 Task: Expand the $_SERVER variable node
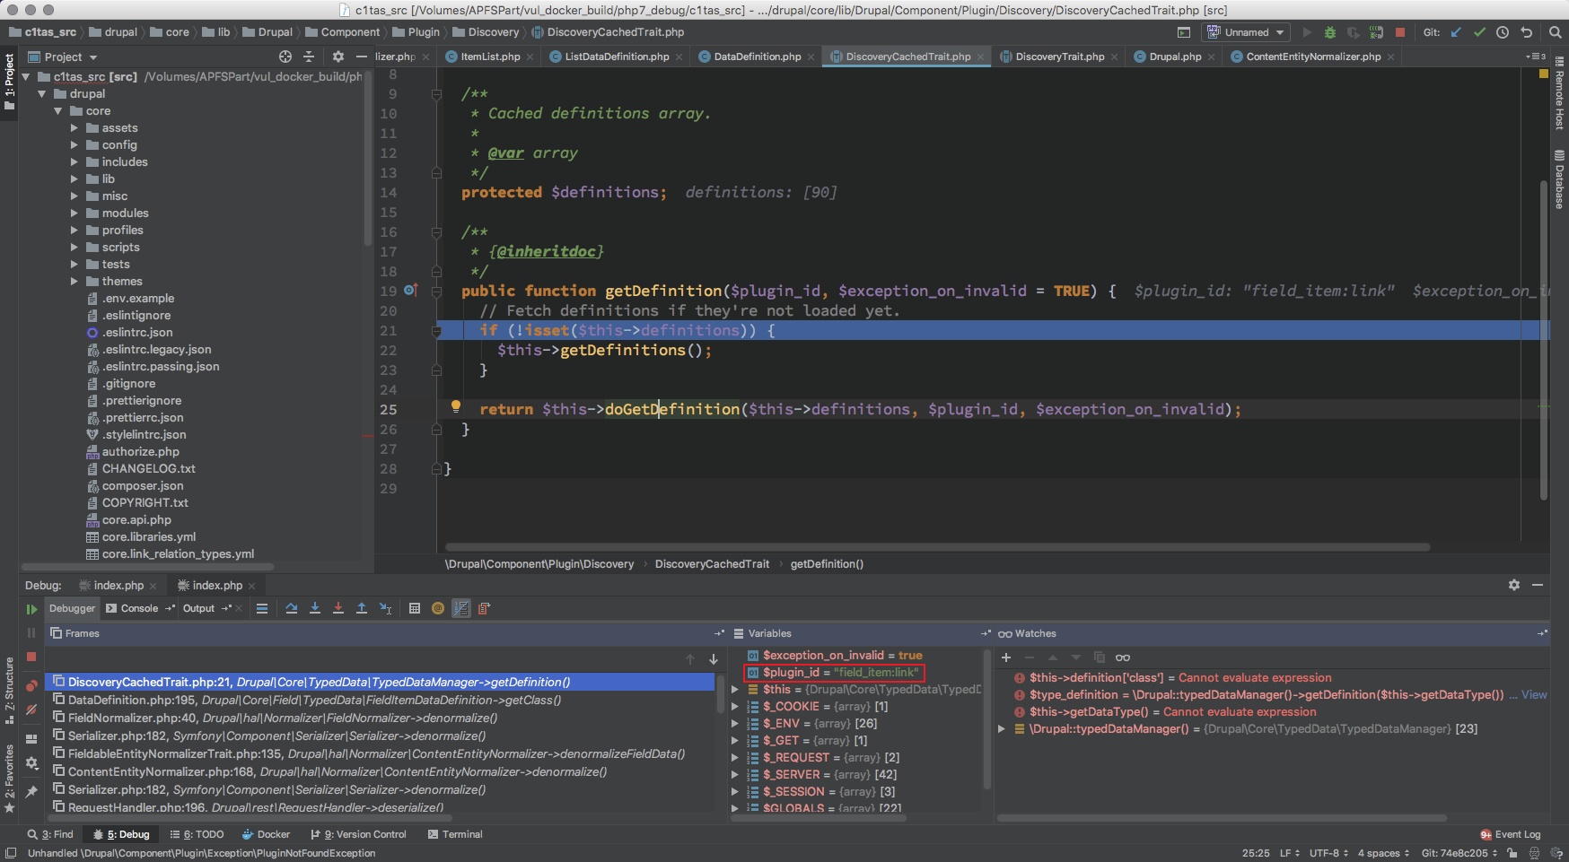point(735,775)
